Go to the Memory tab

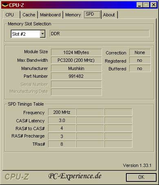click(x=73, y=15)
